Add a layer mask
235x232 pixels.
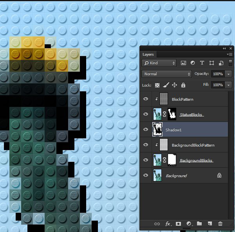point(178,224)
